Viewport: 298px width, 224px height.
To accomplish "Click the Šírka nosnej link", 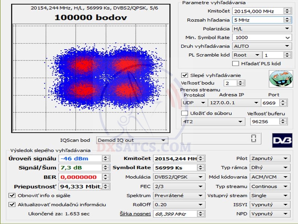I will pyautogui.click(x=135, y=214).
